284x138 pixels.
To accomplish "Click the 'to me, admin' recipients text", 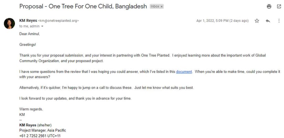I will (x=29, y=26).
